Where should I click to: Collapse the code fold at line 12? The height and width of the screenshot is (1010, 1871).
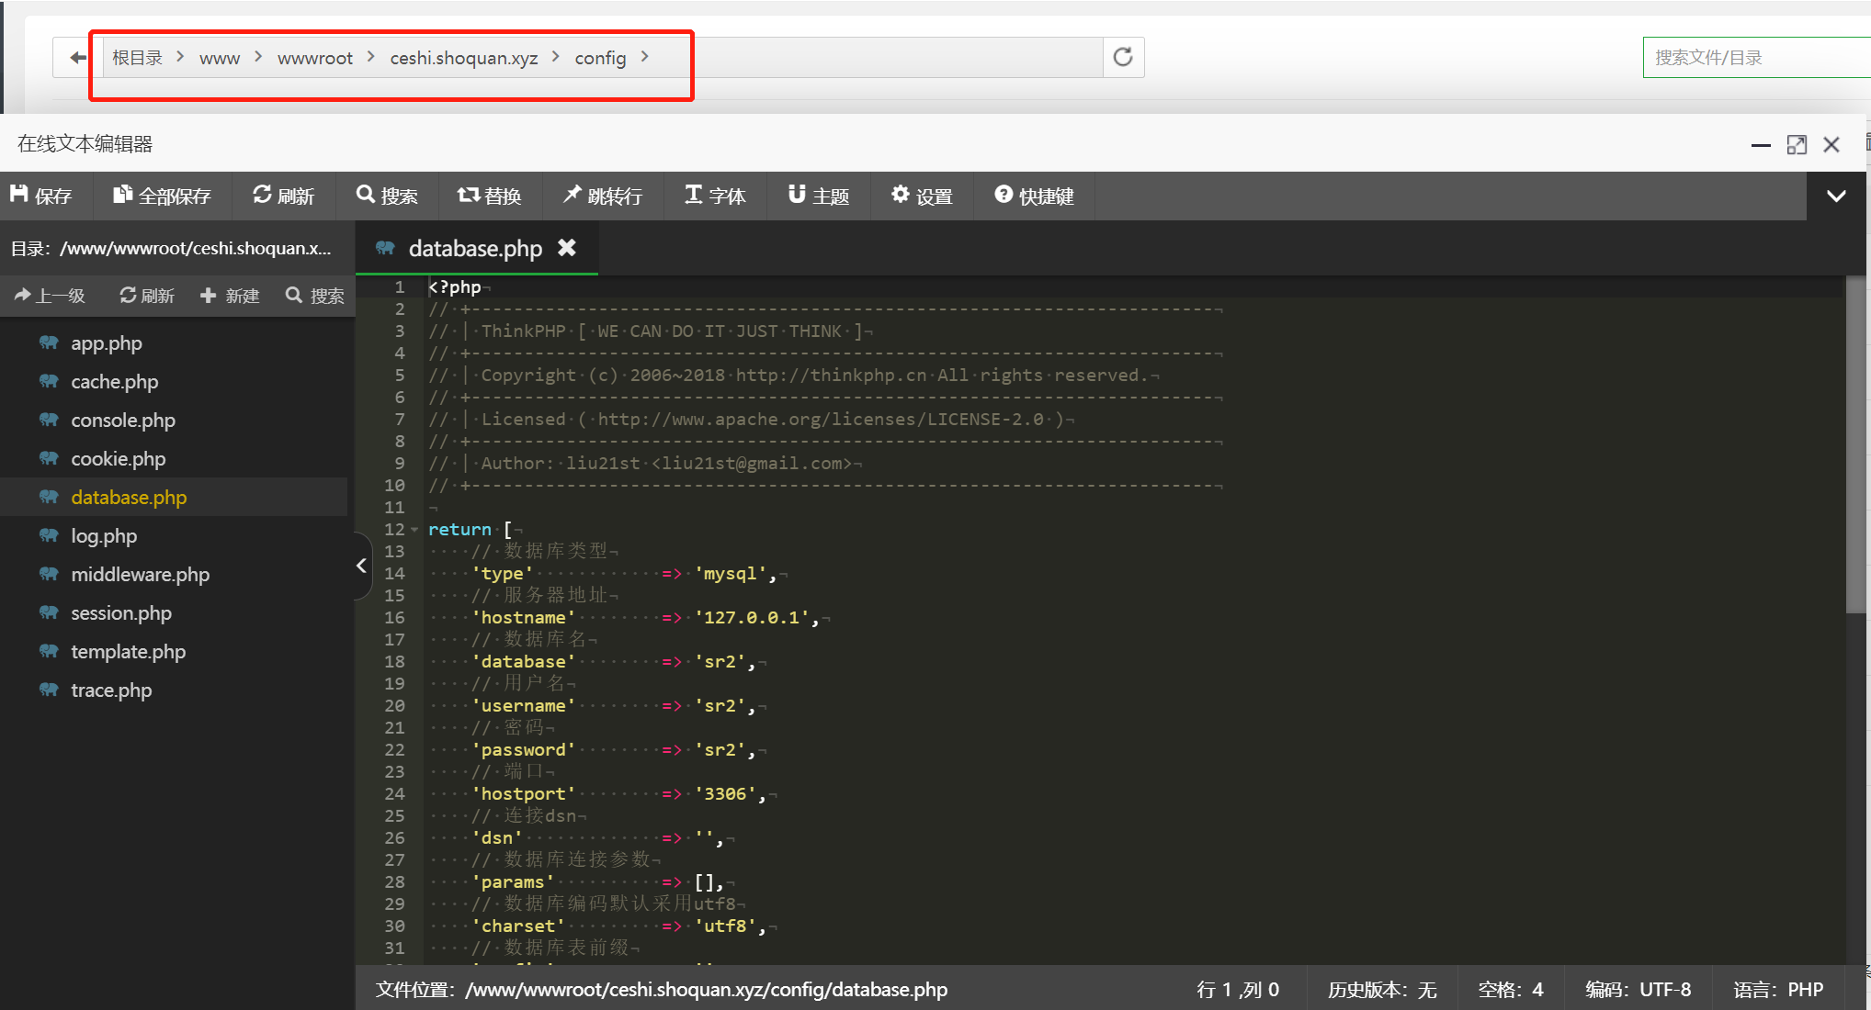pyautogui.click(x=414, y=530)
